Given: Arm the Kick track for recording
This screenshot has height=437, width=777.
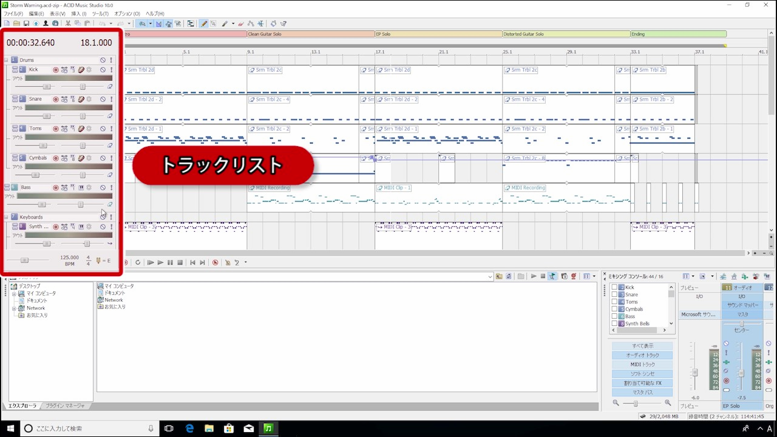Looking at the screenshot, I should (x=56, y=70).
